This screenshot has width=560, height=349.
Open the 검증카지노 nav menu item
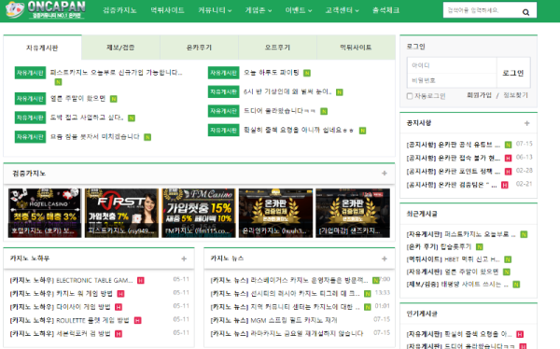119,10
